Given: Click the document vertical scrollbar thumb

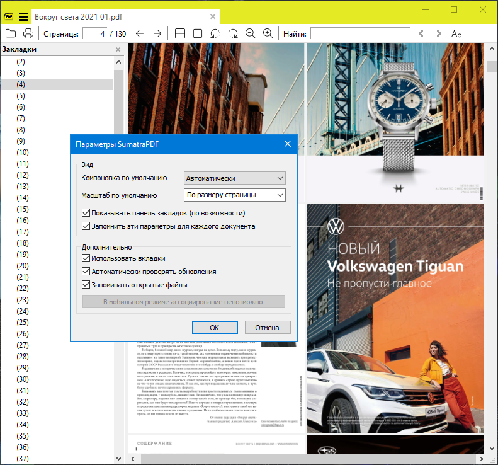Looking at the screenshot, I should point(492,67).
